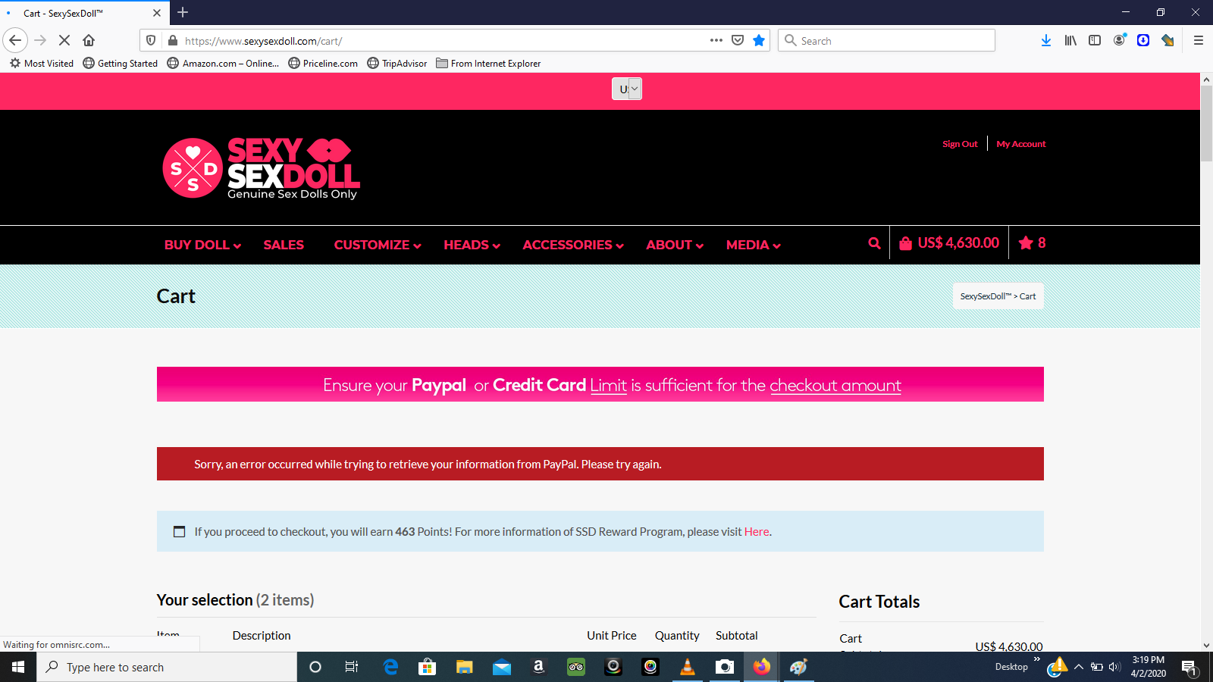This screenshot has height=682, width=1213.
Task: Show hidden system tray icons
Action: (1079, 667)
